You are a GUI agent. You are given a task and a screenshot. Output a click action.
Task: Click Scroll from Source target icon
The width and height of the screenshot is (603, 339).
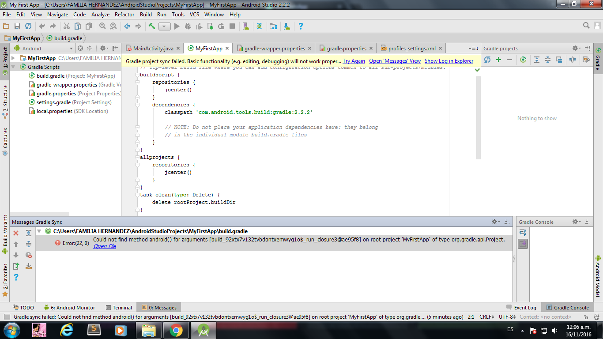80,49
